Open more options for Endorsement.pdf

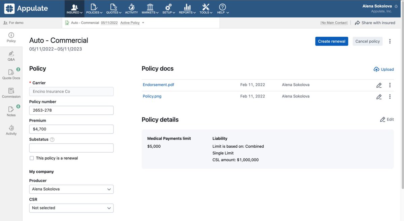[x=390, y=85]
